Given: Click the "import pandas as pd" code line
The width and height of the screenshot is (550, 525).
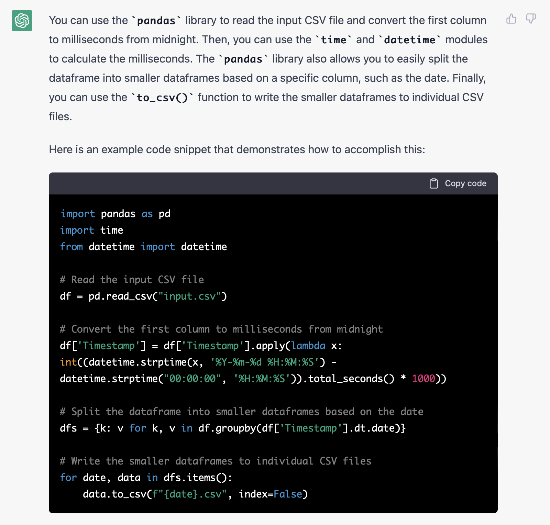Looking at the screenshot, I should [x=115, y=214].
